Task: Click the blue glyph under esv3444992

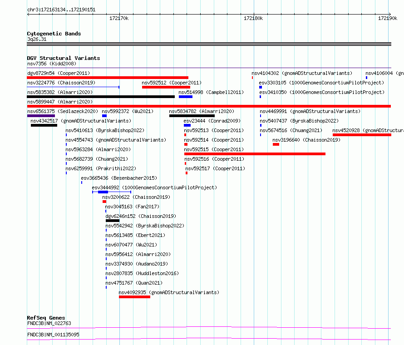Action: [112, 192]
